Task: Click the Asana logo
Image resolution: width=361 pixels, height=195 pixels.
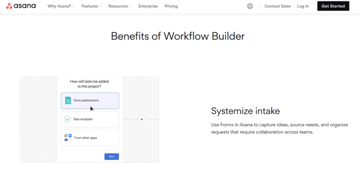Action: (x=21, y=6)
